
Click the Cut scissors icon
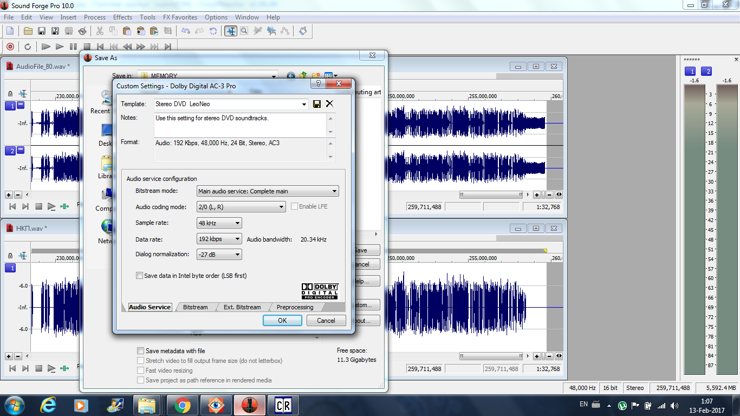[100, 31]
